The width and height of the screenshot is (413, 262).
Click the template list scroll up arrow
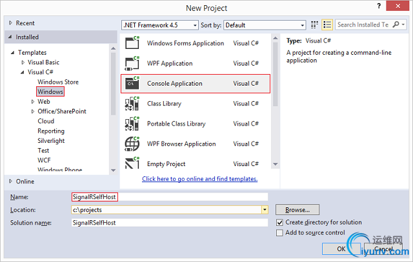276,39
